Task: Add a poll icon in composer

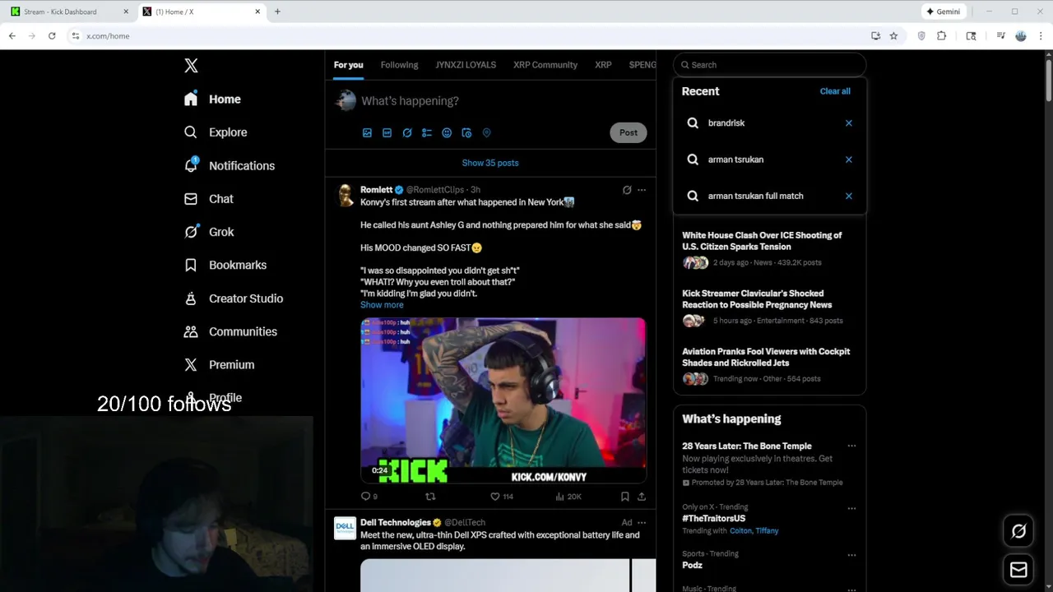Action: (x=426, y=132)
